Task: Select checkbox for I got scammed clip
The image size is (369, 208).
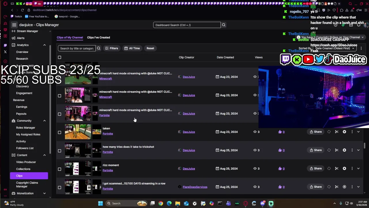Action: [60, 187]
